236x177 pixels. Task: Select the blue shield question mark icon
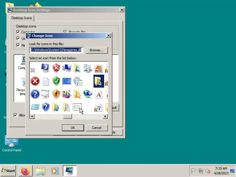(x=46, y=107)
